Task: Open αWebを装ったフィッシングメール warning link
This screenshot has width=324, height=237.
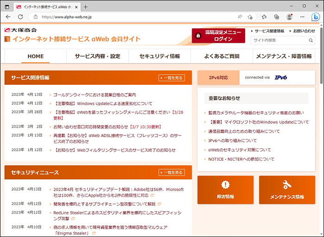Action: click(x=118, y=115)
